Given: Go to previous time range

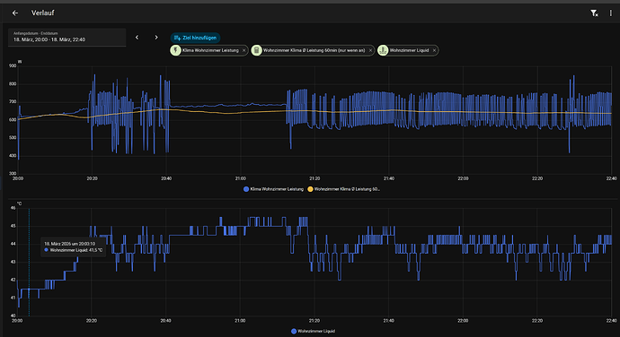Looking at the screenshot, I should click(x=137, y=37).
